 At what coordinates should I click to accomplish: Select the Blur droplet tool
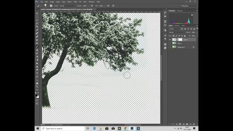[x=37, y=63]
